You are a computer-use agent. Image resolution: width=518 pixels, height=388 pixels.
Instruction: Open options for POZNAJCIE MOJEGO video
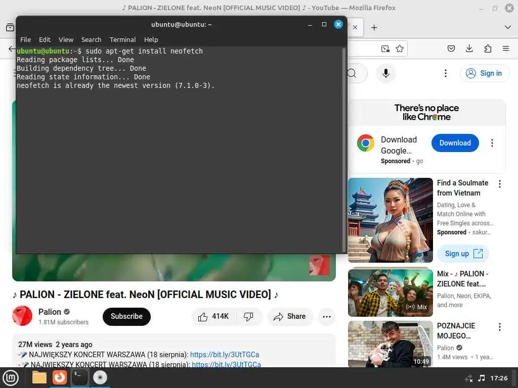coord(499,327)
